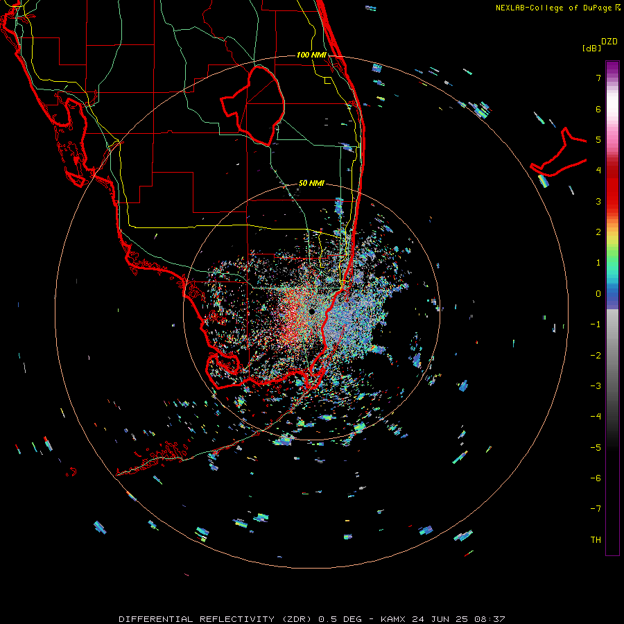
Task: Click the bottom Differential Reflectivity caption text
Action: (x=312, y=619)
